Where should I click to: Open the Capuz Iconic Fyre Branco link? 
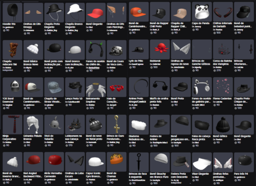pos(94,175)
